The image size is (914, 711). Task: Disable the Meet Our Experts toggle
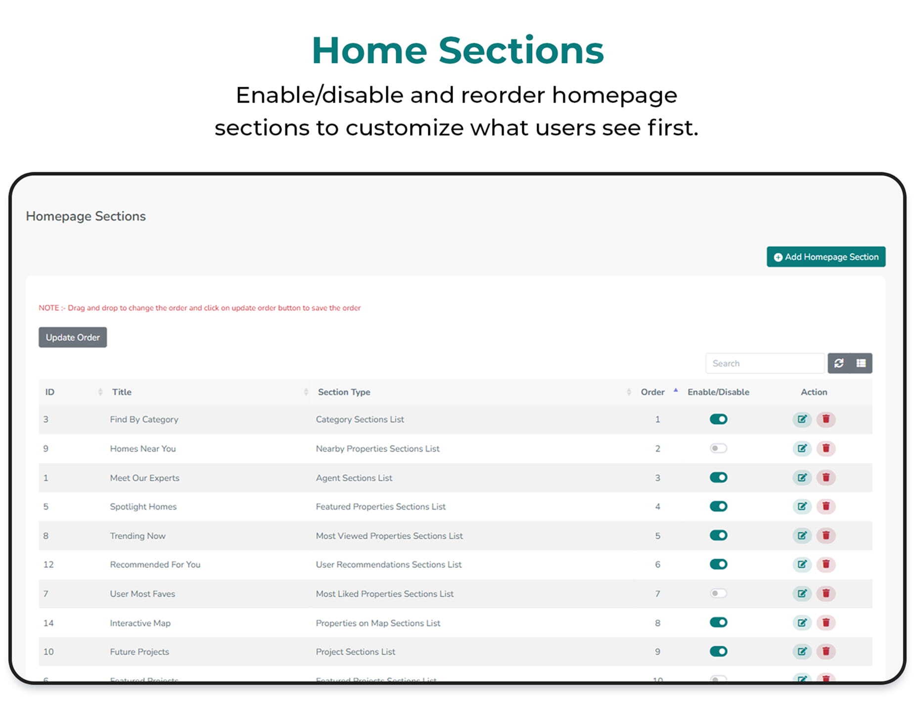point(718,477)
